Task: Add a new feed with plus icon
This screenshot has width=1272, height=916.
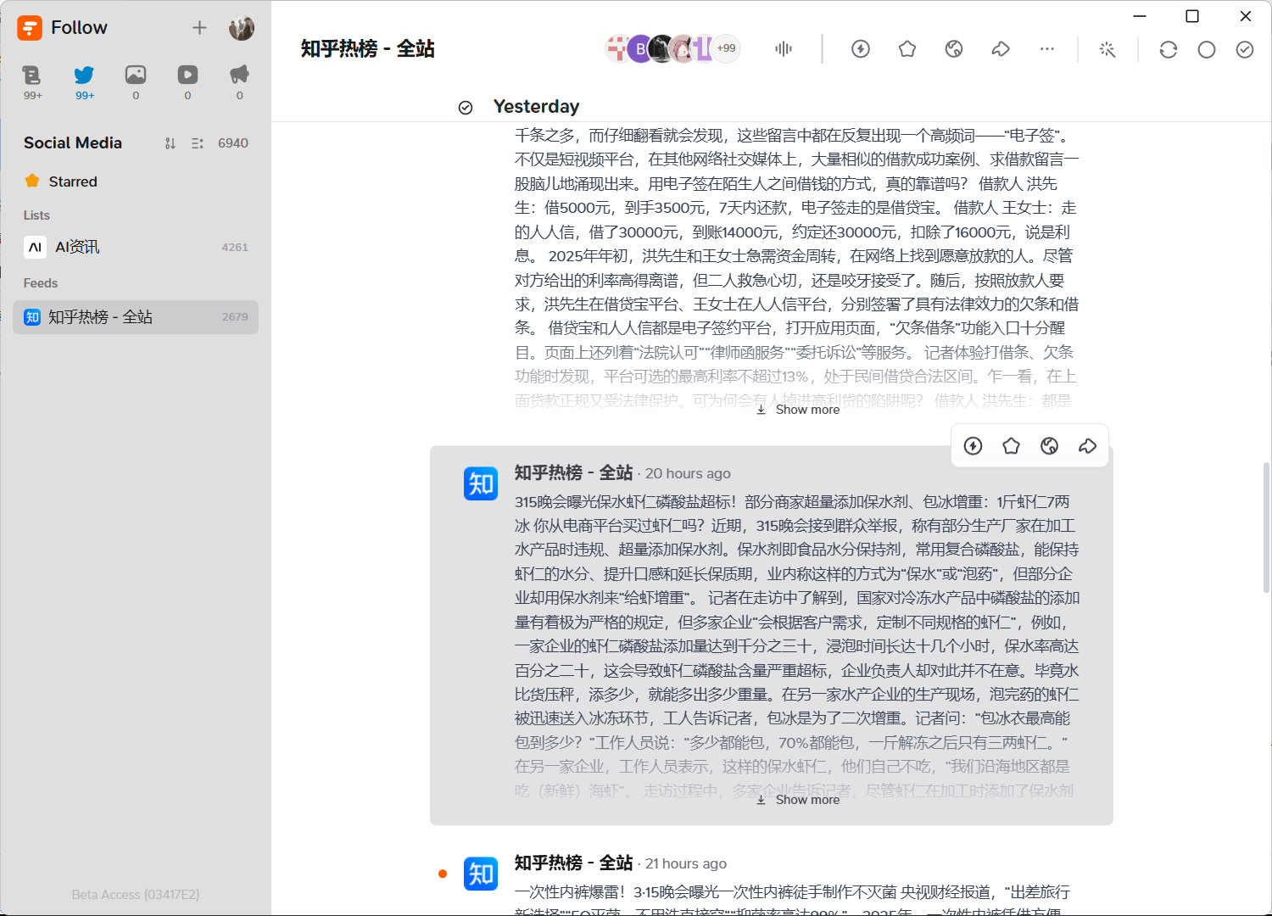Action: (x=199, y=28)
